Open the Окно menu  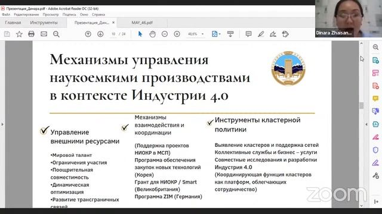click(x=84, y=14)
